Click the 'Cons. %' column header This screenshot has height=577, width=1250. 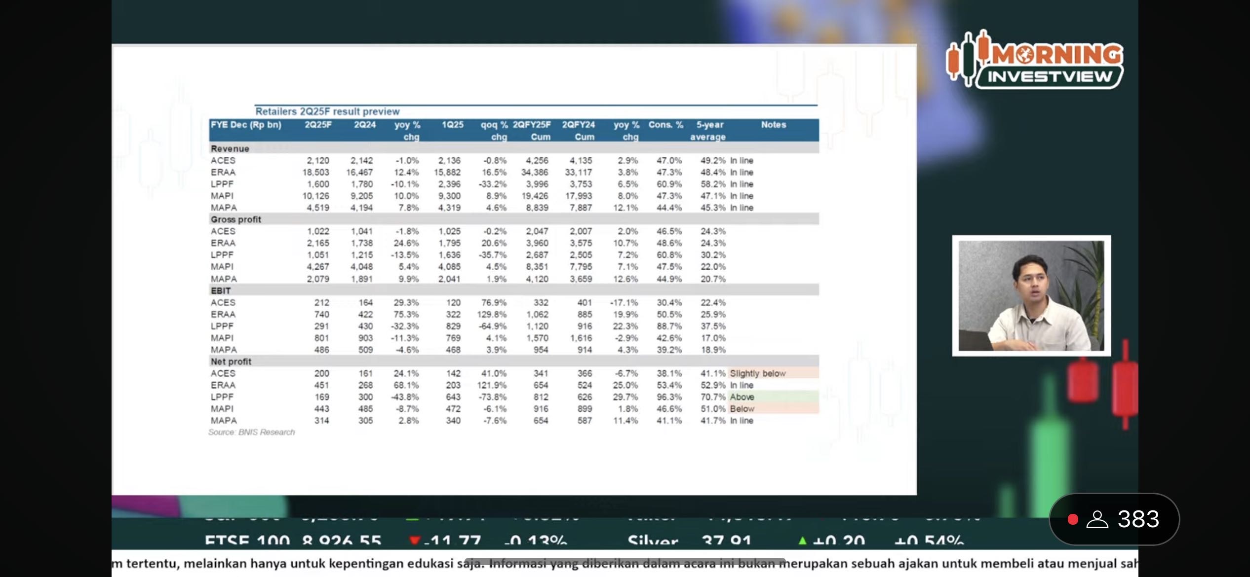point(666,125)
